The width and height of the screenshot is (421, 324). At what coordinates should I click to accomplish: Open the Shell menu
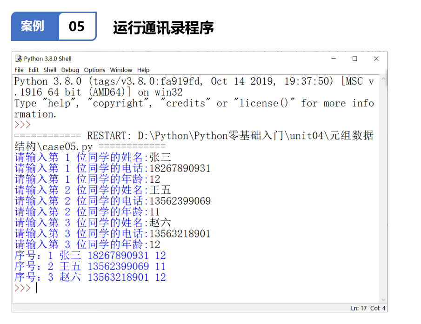pos(50,70)
